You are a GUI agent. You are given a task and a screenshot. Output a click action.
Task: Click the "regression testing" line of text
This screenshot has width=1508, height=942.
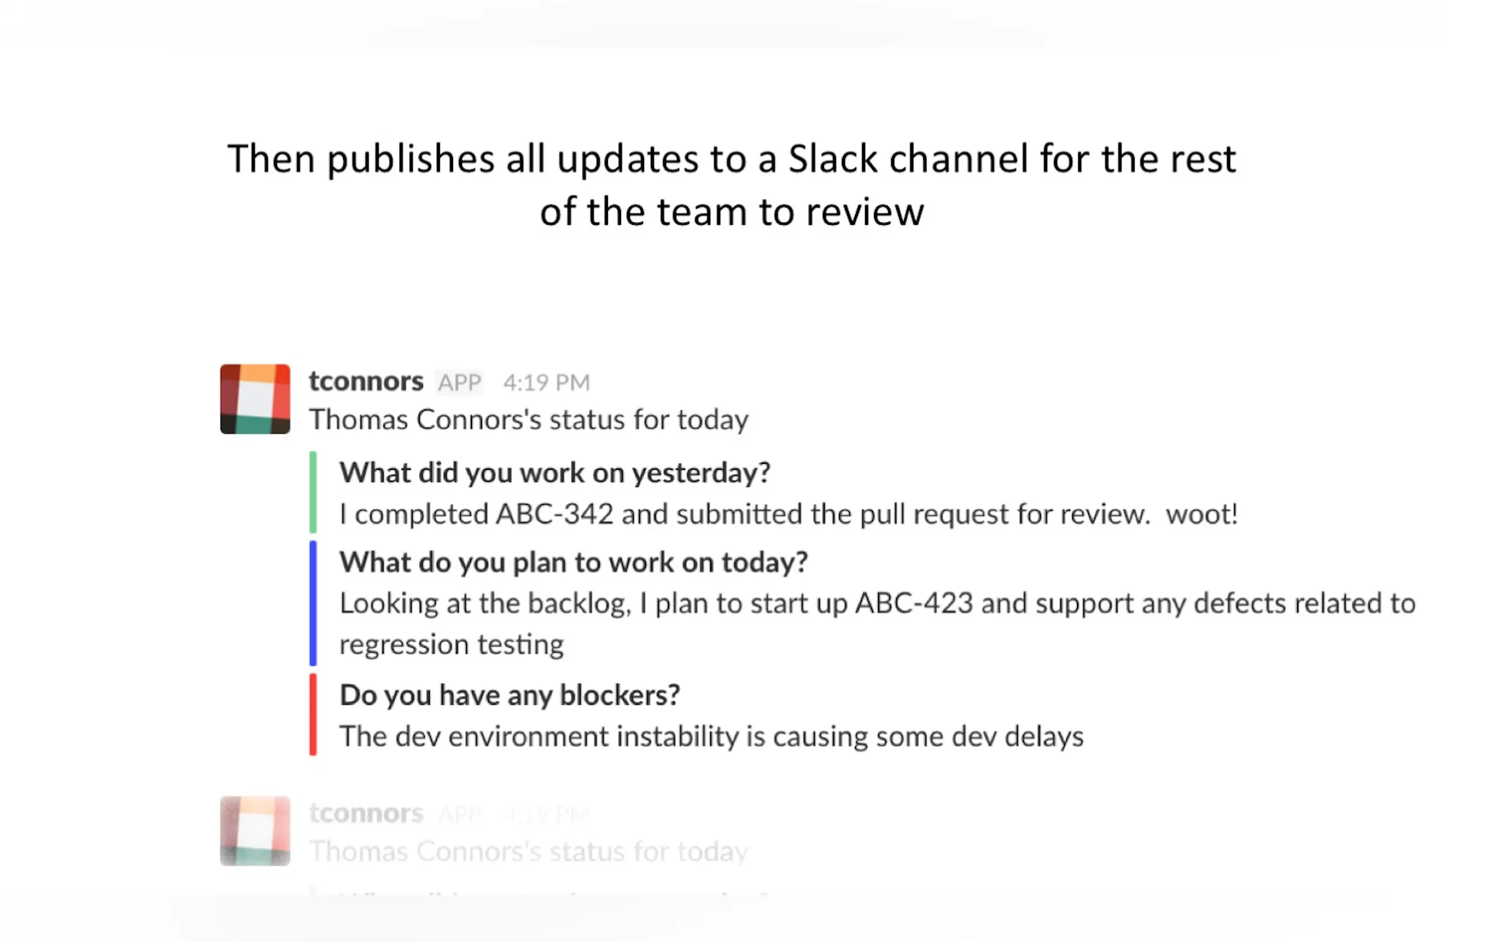tap(451, 644)
